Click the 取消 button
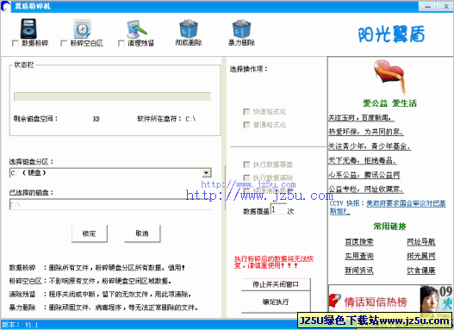454x330 pixels. pos(142,233)
